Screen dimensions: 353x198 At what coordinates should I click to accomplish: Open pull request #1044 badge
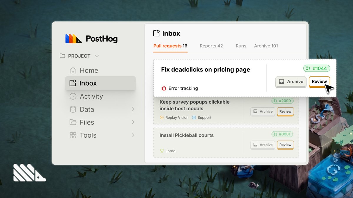coord(317,68)
